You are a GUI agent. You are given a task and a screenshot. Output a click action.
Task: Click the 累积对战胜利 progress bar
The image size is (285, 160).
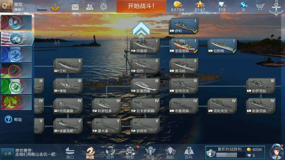229,155
